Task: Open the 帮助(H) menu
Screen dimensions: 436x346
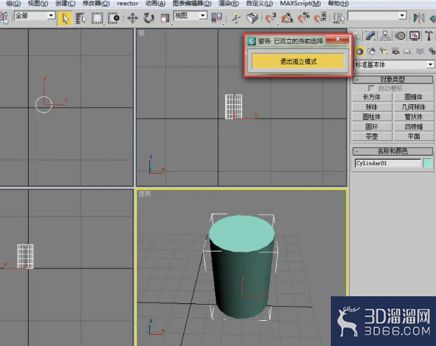Action: click(x=338, y=4)
